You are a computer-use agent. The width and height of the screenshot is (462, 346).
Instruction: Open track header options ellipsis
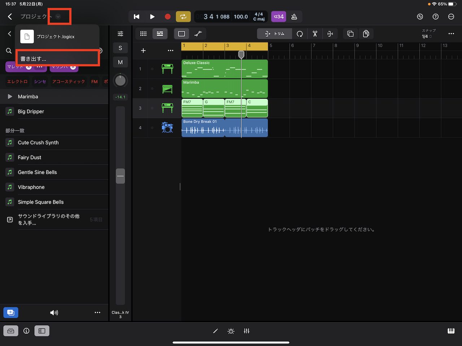[170, 50]
